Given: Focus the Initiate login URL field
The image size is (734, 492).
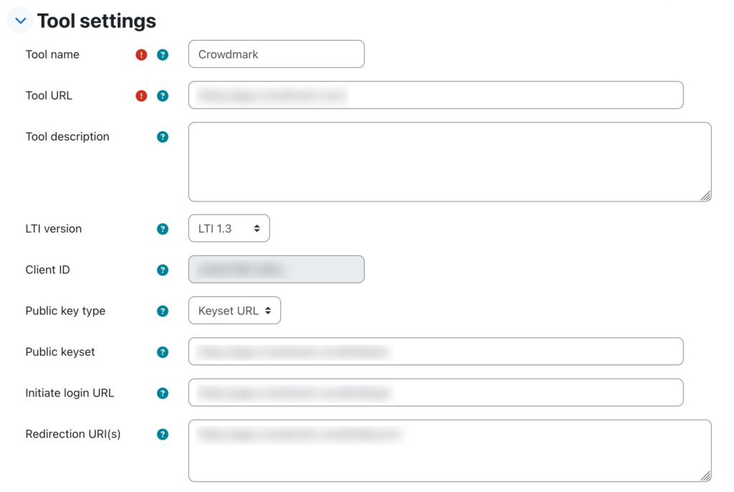Looking at the screenshot, I should (435, 392).
